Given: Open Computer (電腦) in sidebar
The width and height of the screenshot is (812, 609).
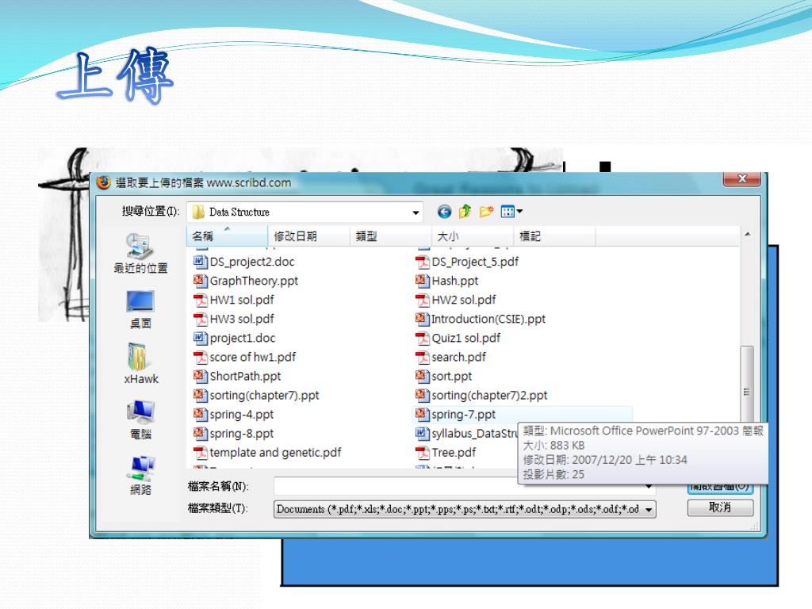Looking at the screenshot, I should 140,419.
